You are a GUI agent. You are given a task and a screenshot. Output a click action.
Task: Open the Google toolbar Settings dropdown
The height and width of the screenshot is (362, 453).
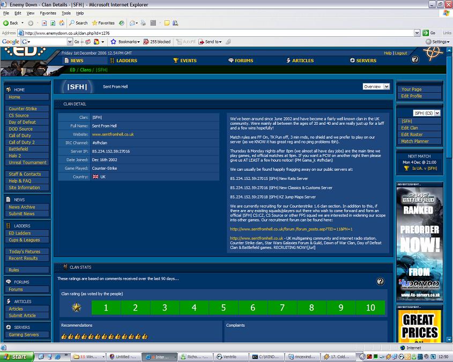click(438, 42)
